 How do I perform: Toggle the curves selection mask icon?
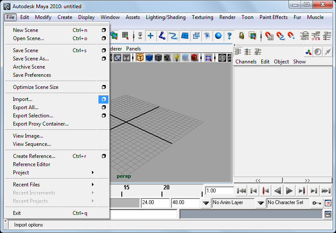tap(173, 36)
